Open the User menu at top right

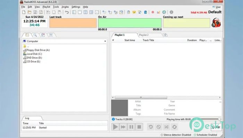pos(217,7)
